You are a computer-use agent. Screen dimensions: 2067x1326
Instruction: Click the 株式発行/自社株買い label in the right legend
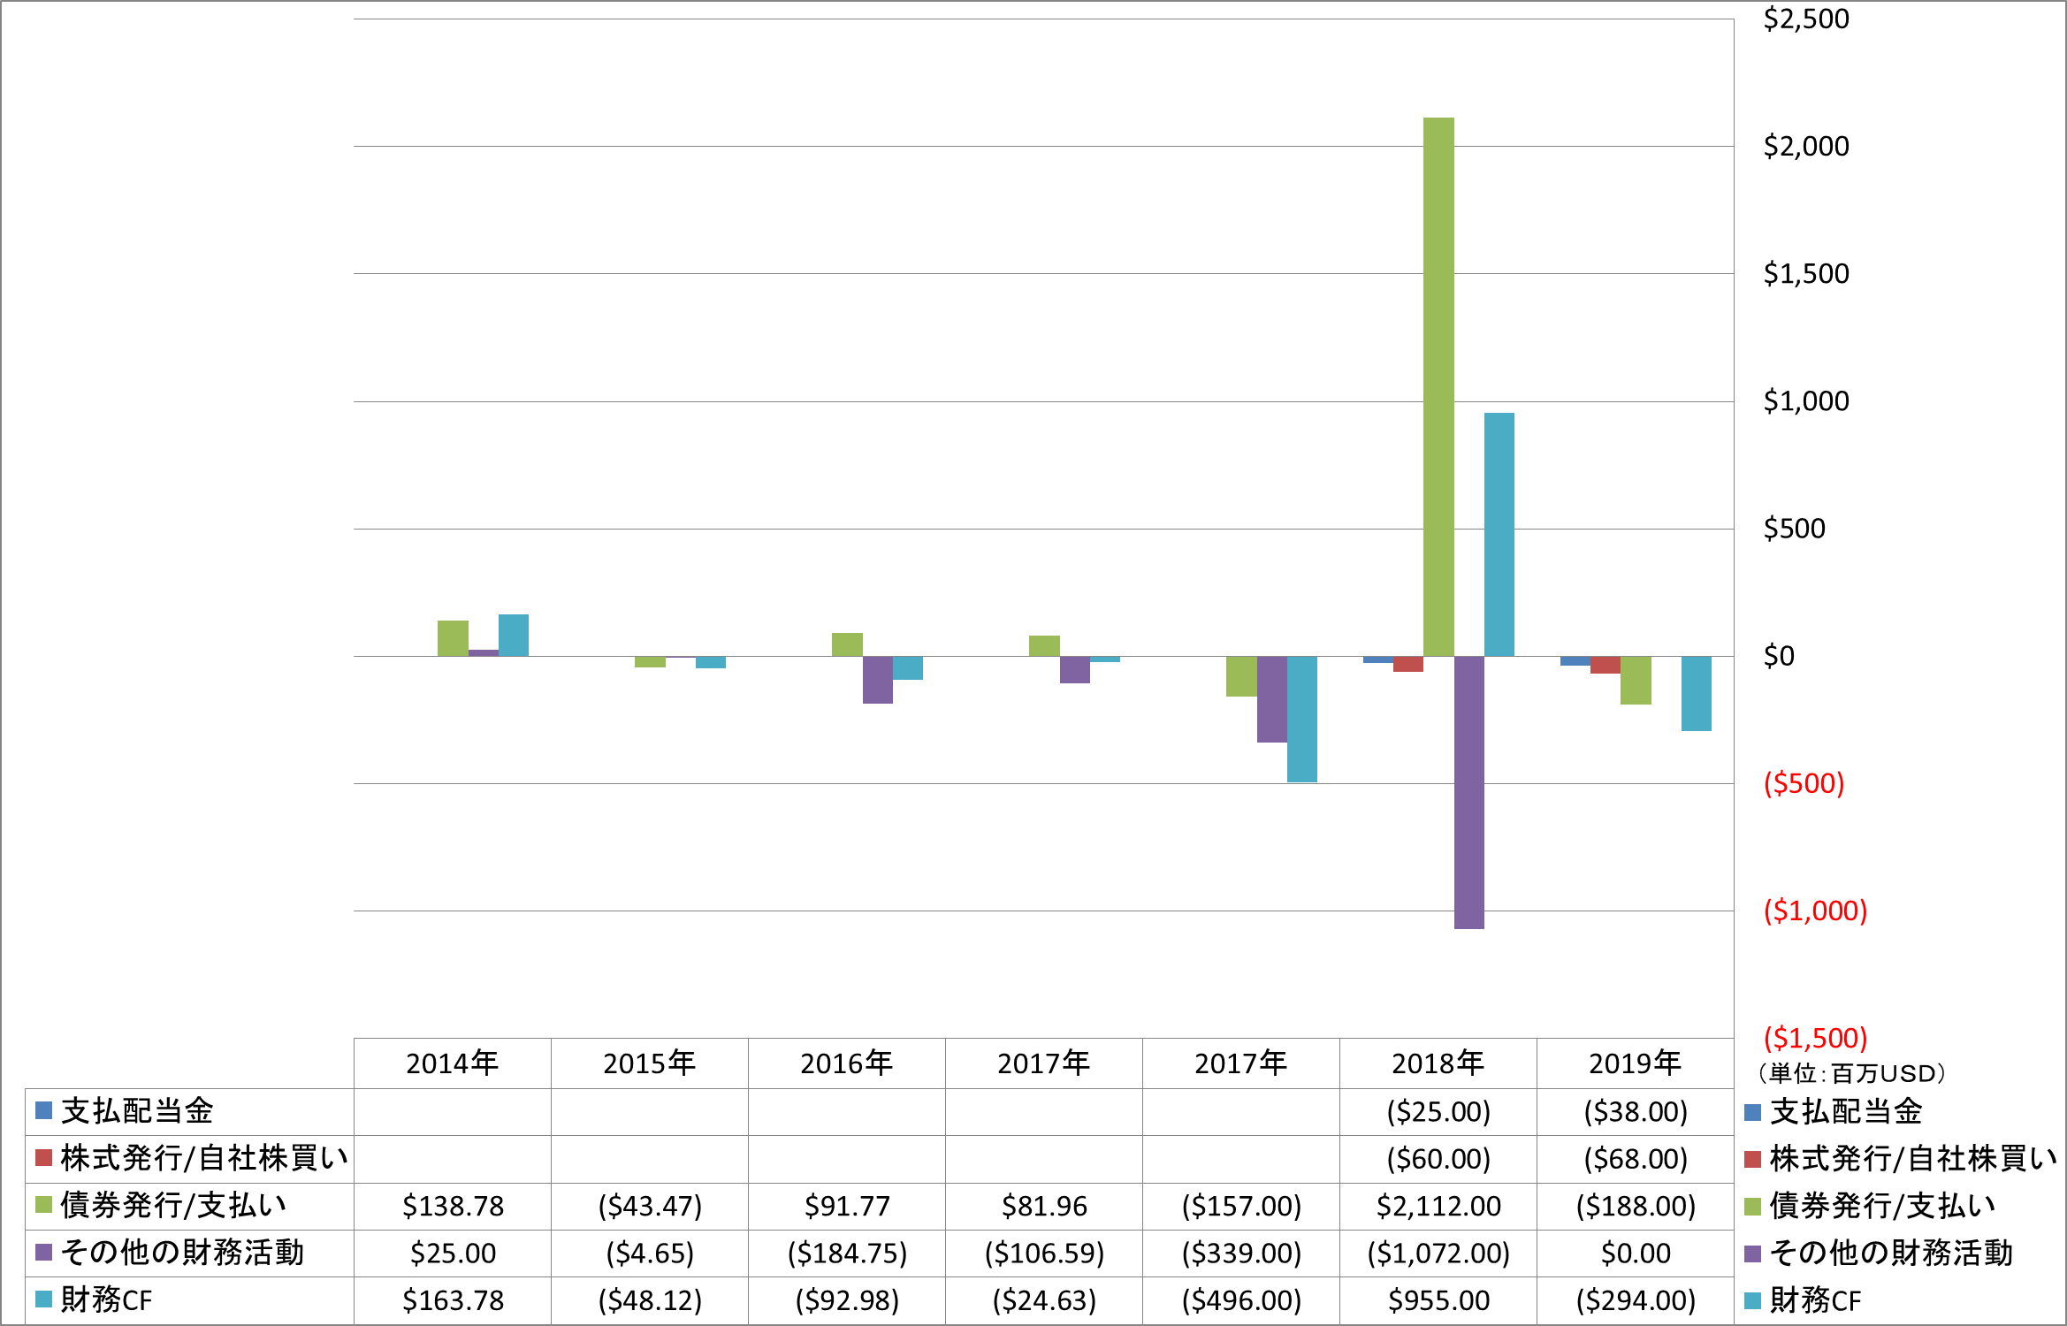[1913, 1158]
